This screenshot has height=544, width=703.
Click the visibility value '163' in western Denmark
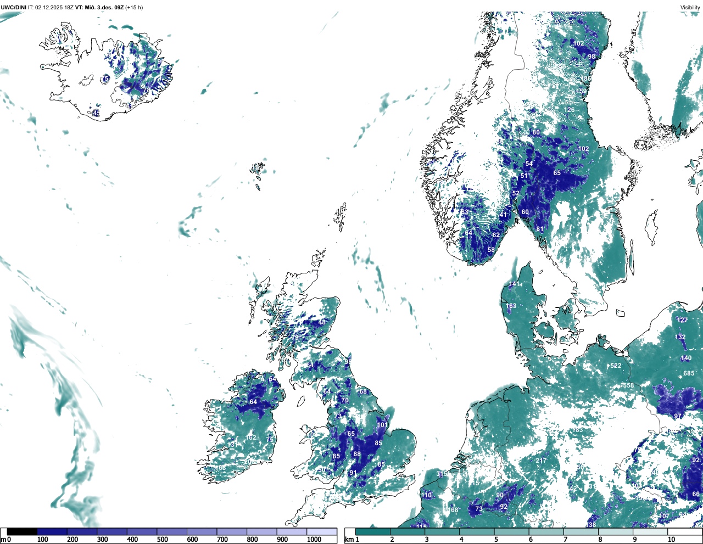coord(511,306)
